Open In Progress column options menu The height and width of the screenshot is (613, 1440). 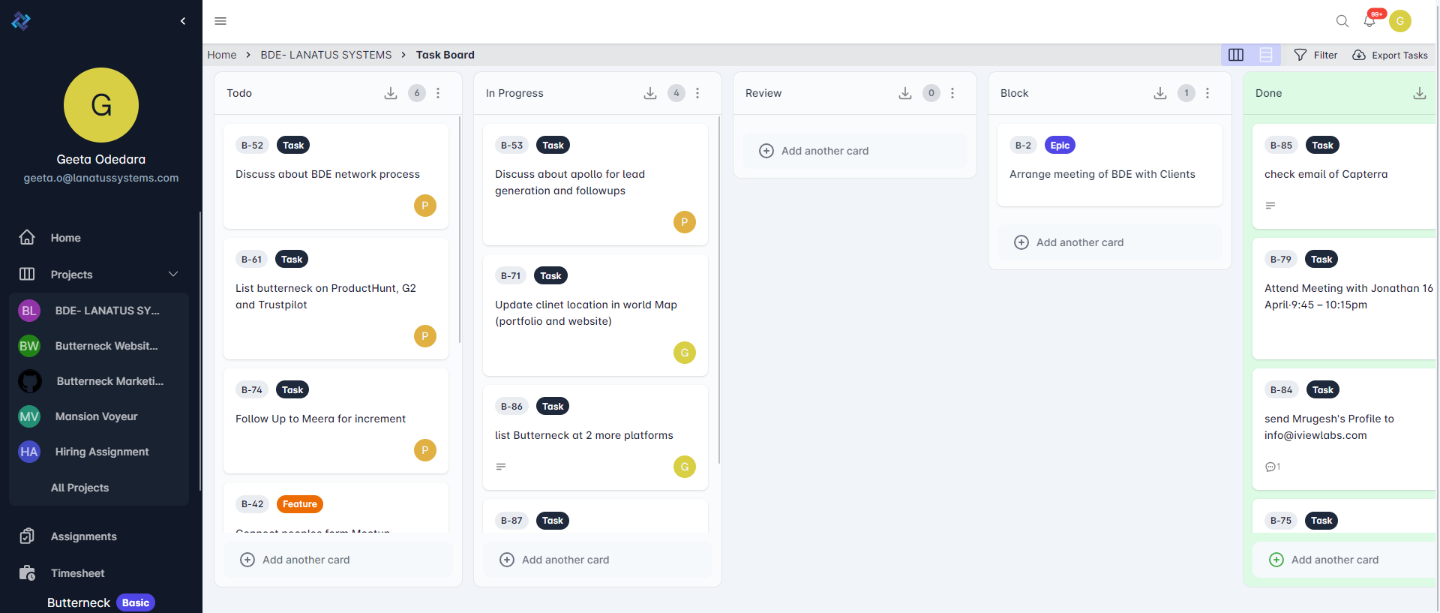point(697,93)
